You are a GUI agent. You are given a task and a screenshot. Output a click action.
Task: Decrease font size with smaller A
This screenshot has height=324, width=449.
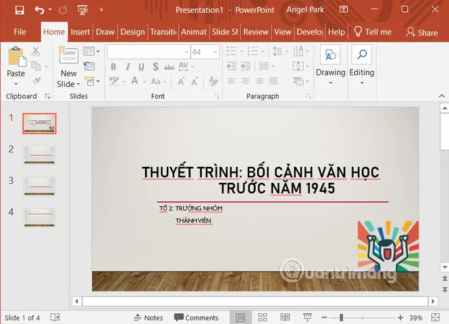(x=194, y=82)
